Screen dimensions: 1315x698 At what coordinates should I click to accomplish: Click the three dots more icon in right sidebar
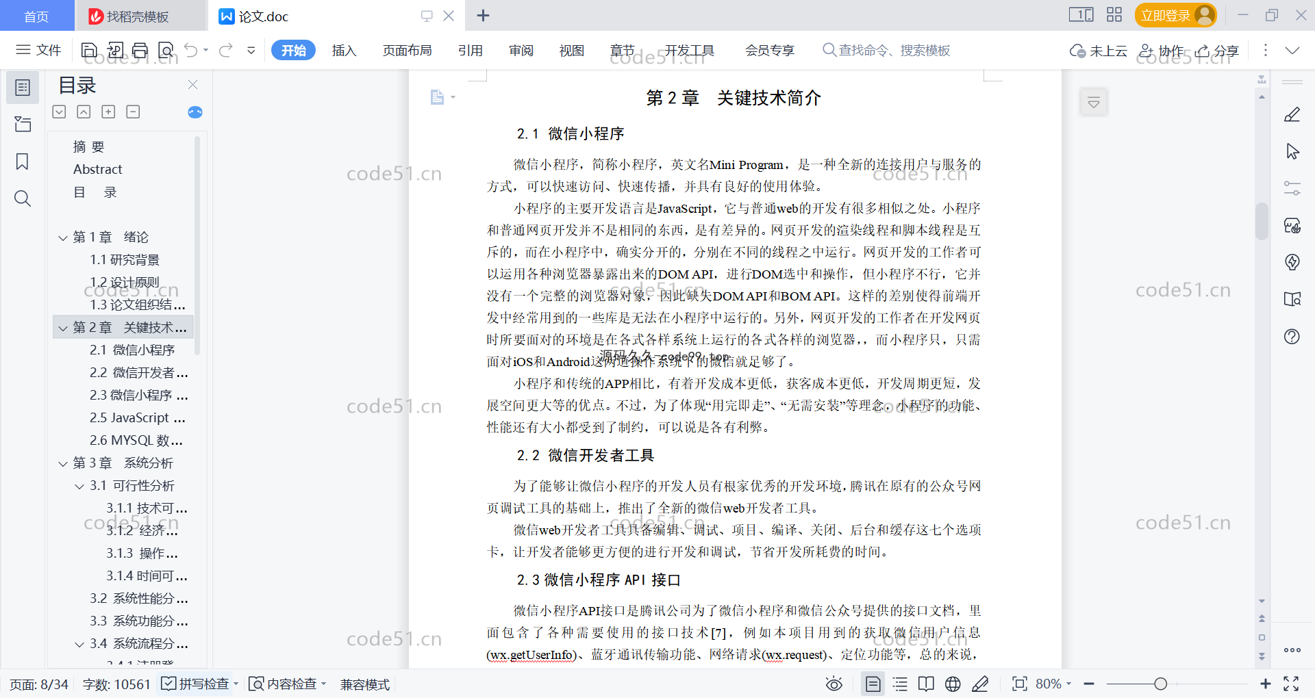pyautogui.click(x=1292, y=650)
